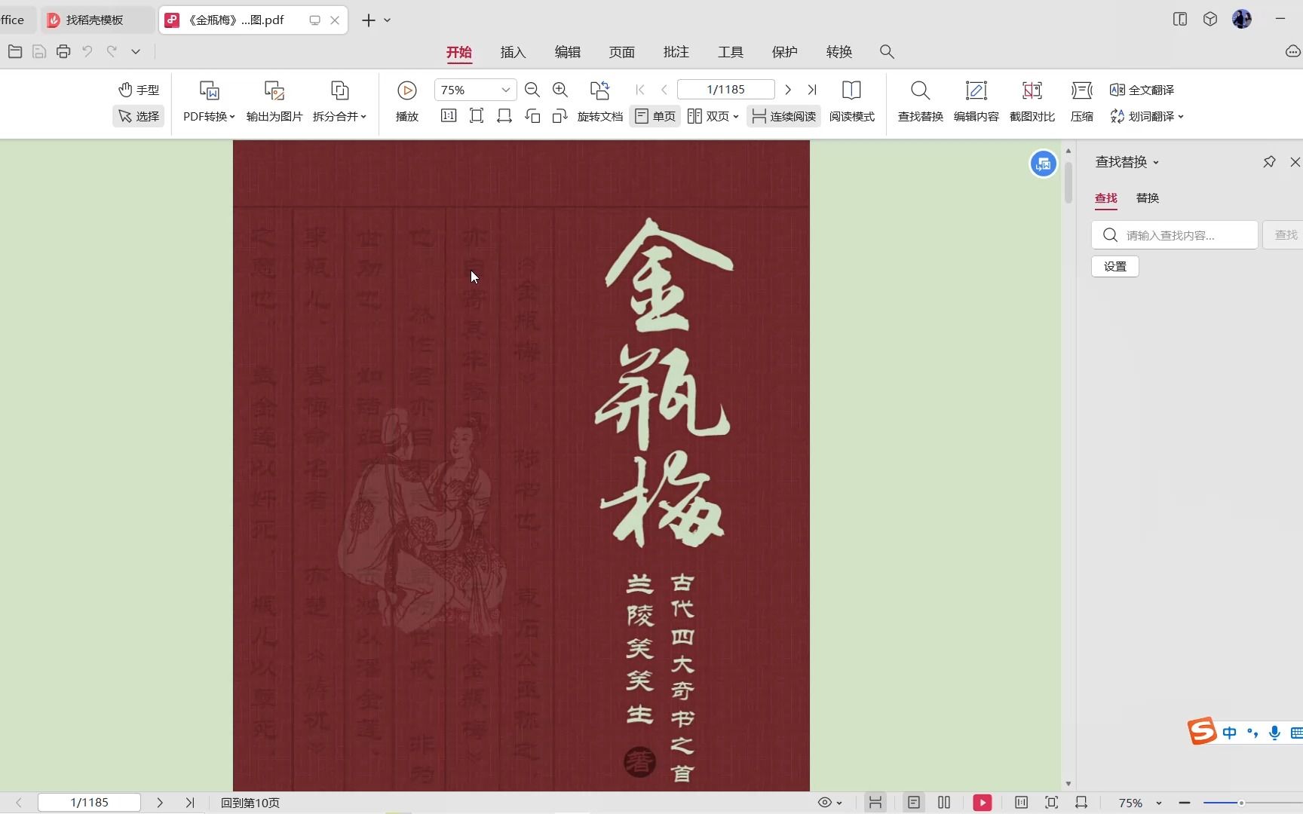Viewport: 1303px width, 814px height.
Task: Click the find input field 请输入查找内容
Action: [x=1175, y=235]
